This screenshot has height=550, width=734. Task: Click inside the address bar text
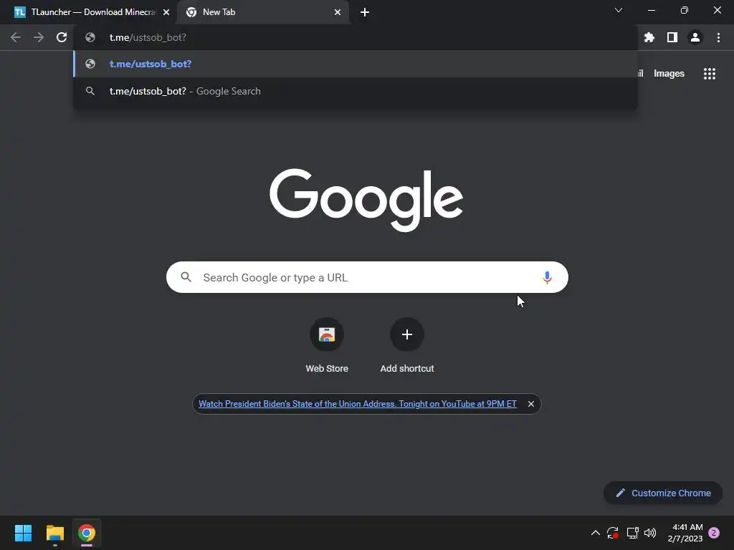pos(148,37)
